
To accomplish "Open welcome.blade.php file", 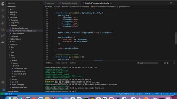I will click(x=19, y=87).
